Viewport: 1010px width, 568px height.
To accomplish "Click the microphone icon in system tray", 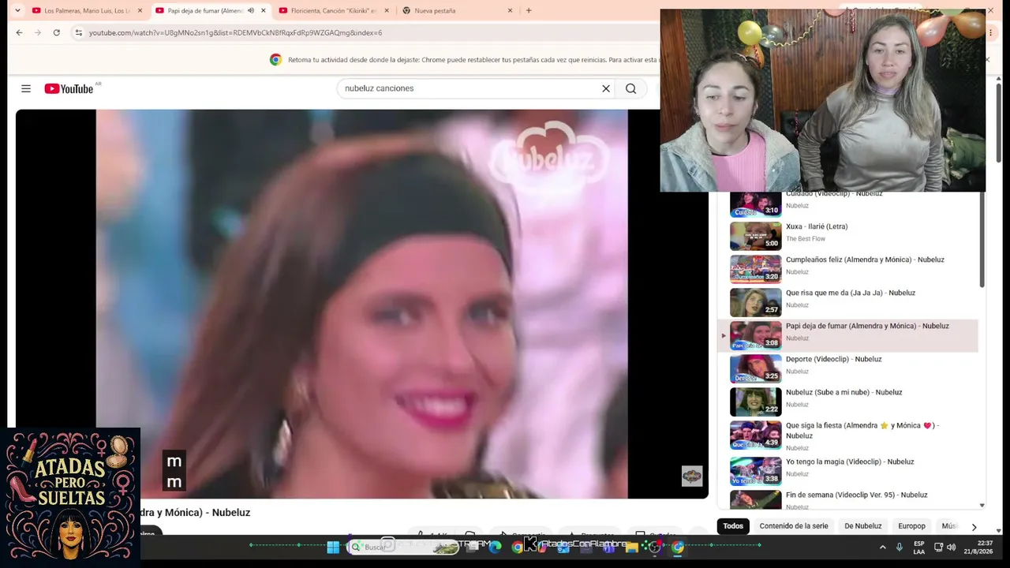I will pos(900,547).
